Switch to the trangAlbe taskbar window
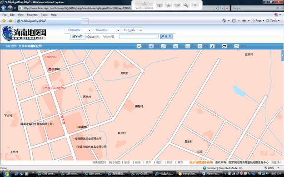284x177 pixels. [188, 173]
